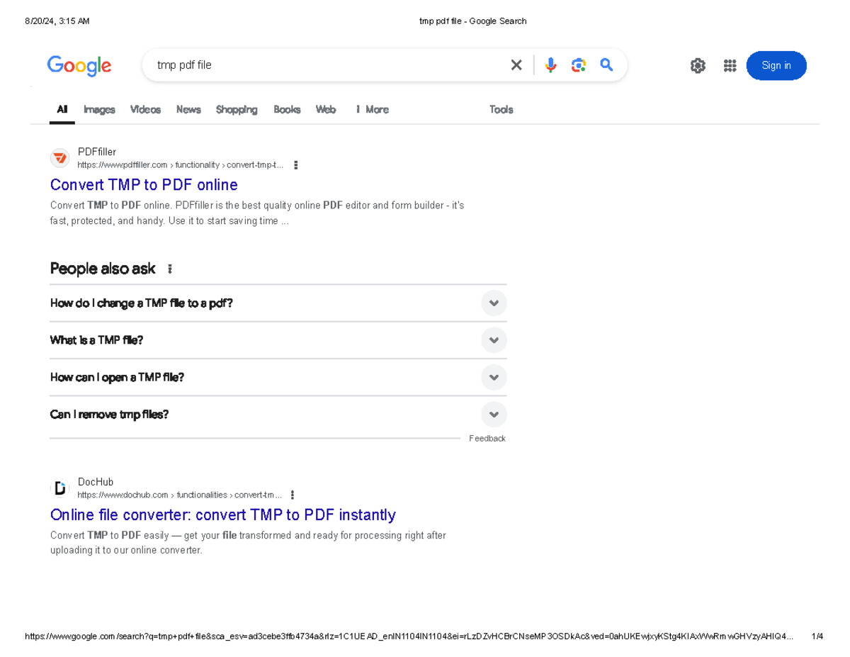Image resolution: width=850 pixels, height=657 pixels.
Task: Go to Google home via the logo
Action: coord(79,66)
